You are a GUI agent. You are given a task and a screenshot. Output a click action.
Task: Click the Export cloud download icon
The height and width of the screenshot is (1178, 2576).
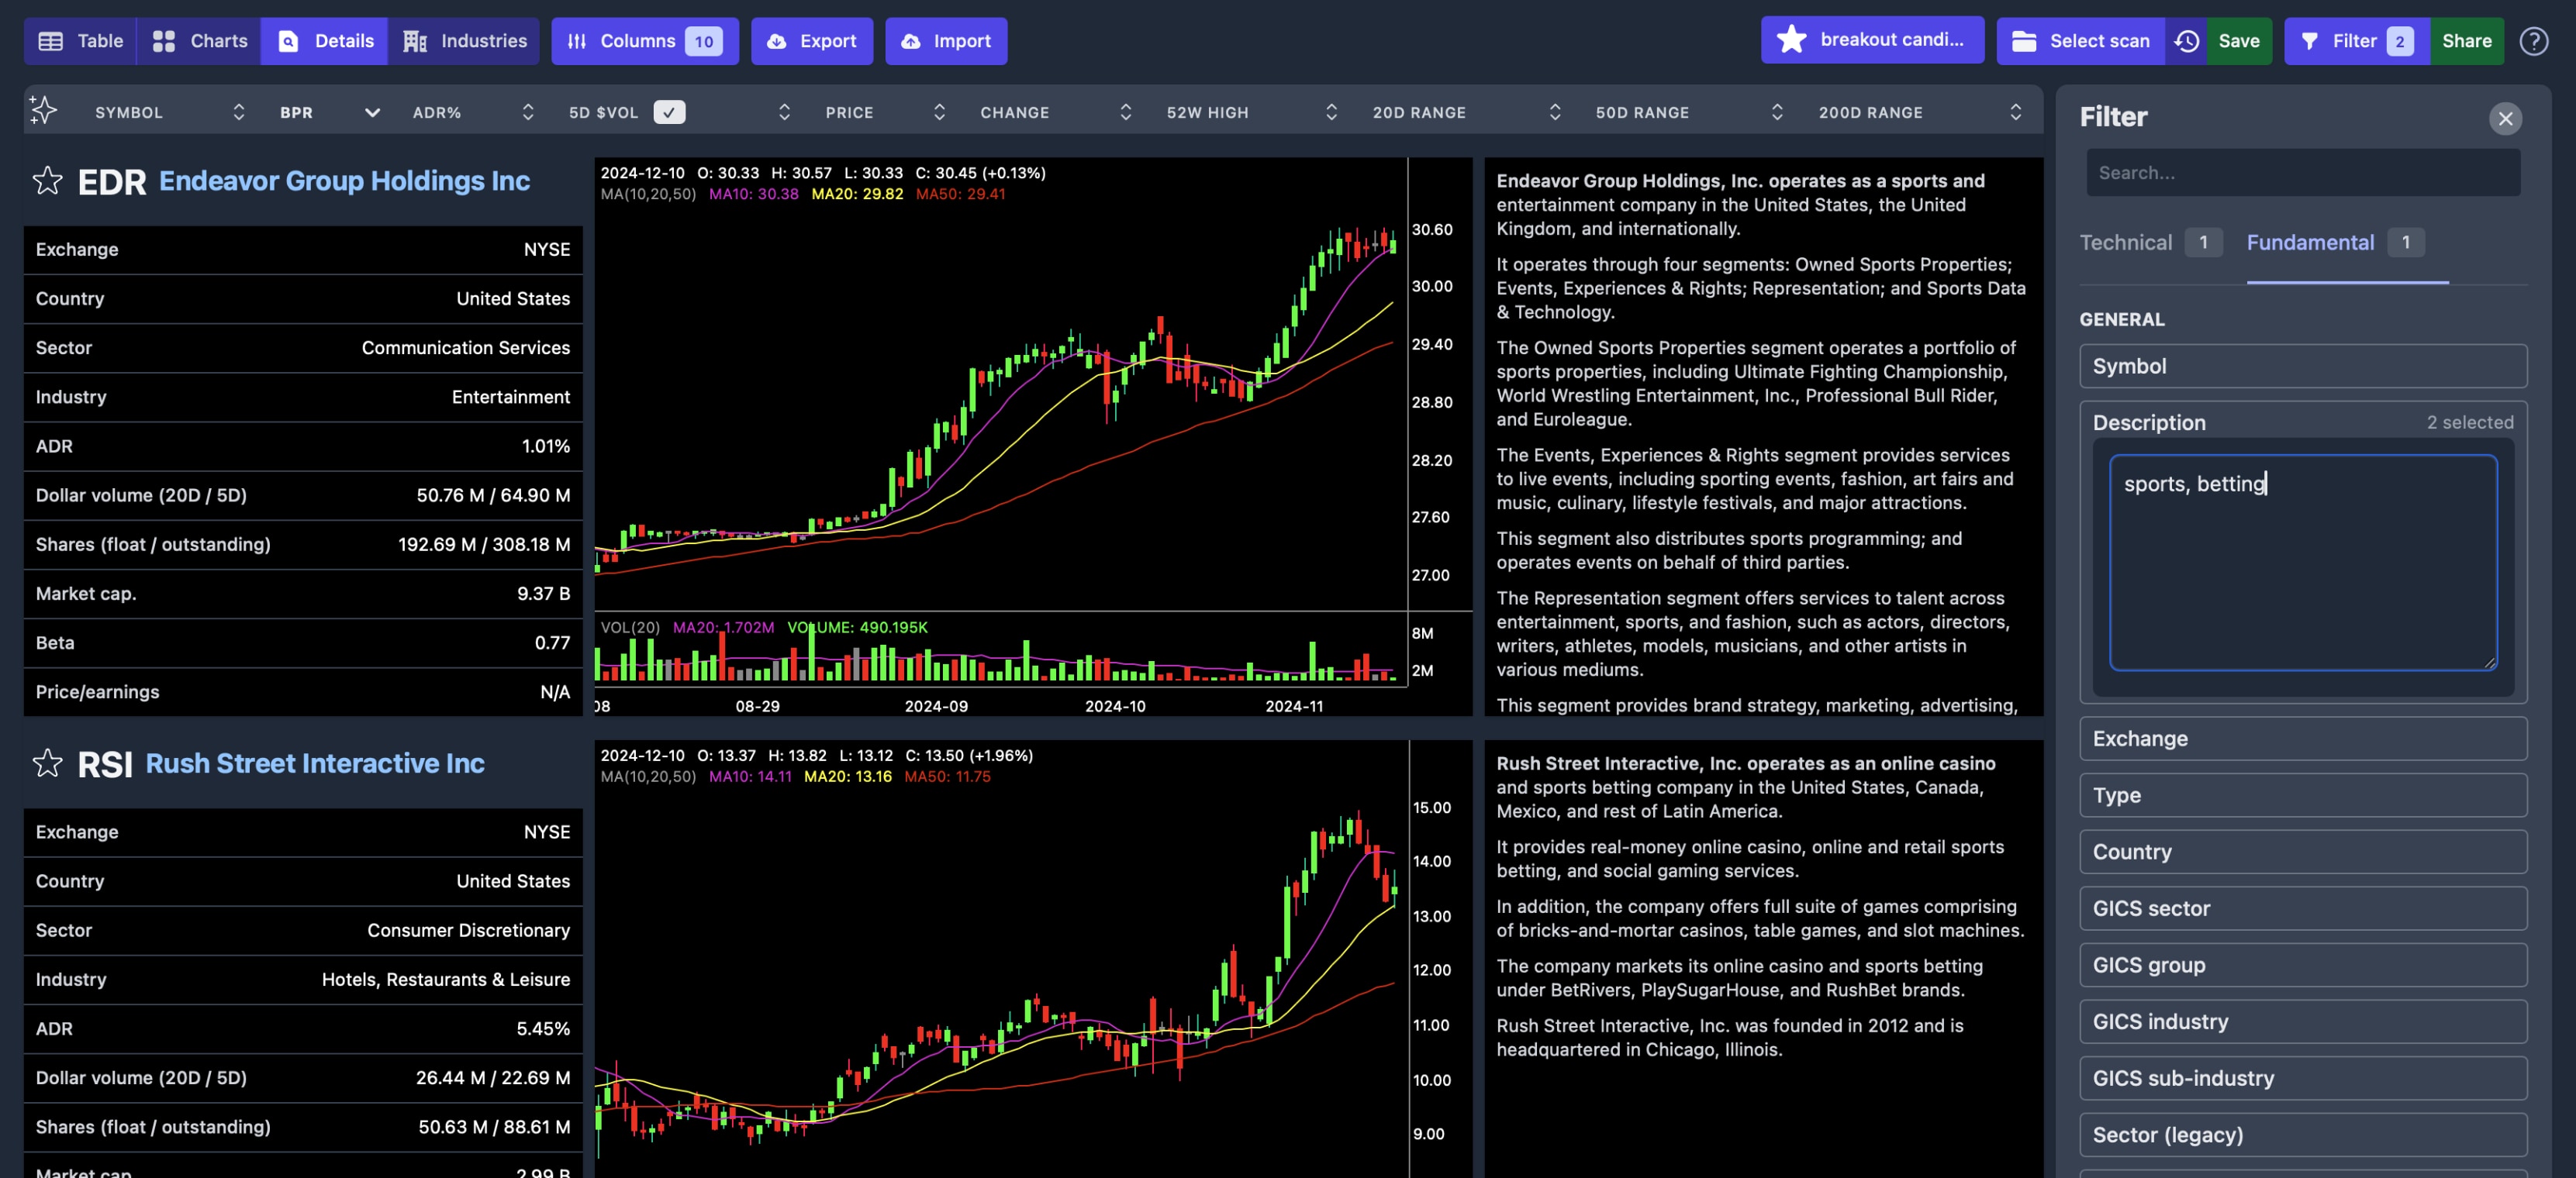tap(776, 41)
